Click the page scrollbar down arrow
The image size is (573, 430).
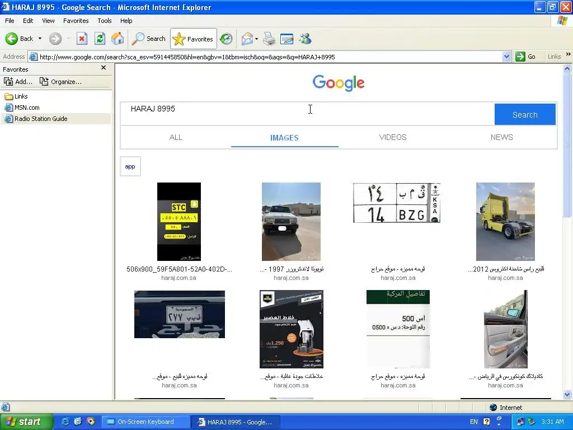tap(567, 394)
